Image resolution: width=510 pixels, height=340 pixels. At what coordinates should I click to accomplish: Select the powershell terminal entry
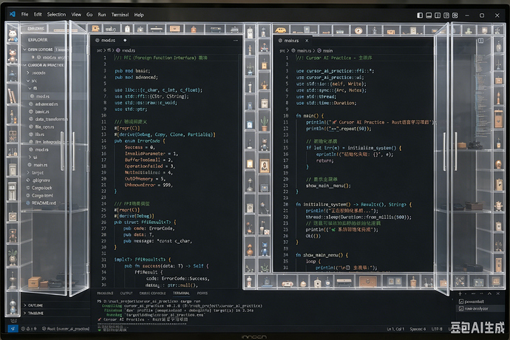472,302
